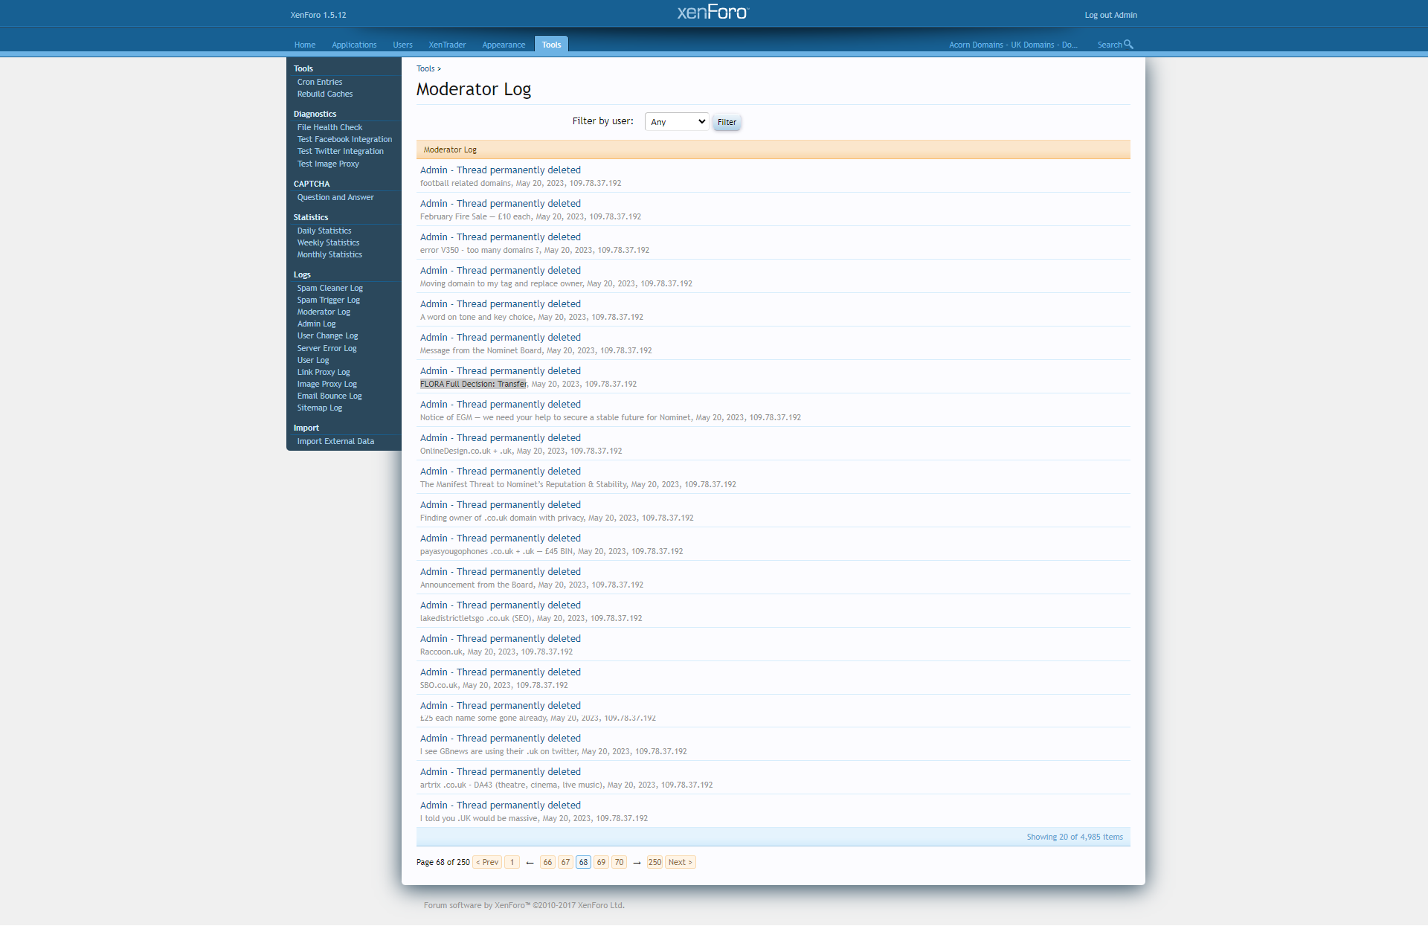Open Sitemap Log
Screen dimensions: 1428x926
tap(320, 408)
